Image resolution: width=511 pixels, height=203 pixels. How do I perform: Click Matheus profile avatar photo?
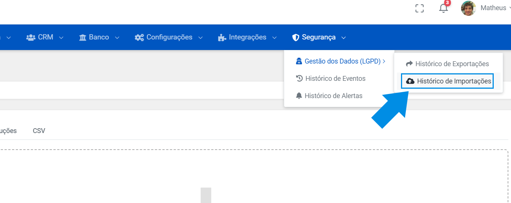469,8
